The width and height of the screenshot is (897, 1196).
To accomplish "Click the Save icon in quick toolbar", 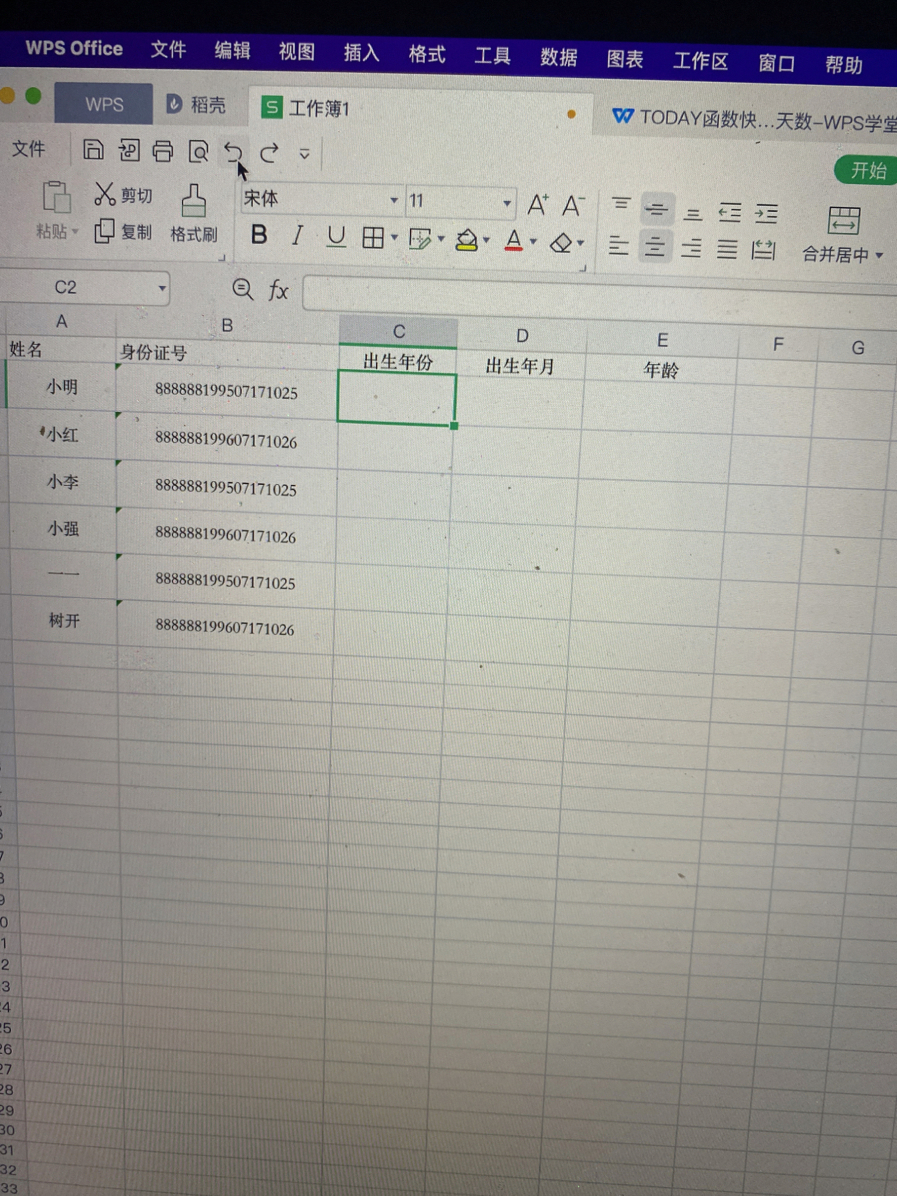I will pyautogui.click(x=93, y=150).
